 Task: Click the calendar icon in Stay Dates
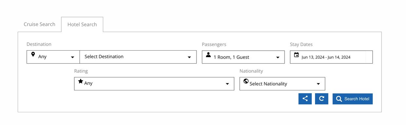[x=296, y=55]
